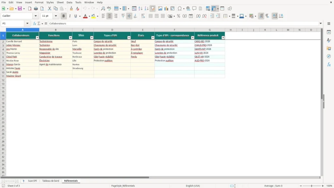Expand the Name Box dropdown
Screen dimensions: 334x188
click(x=27, y=23)
